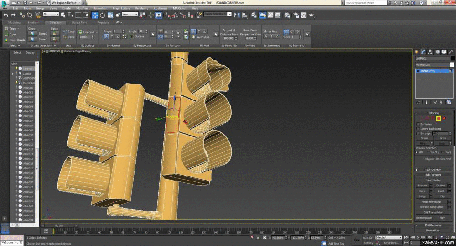Click the Select and Link chain icon
Screen dimensions: 456x246
(x=23, y=15)
